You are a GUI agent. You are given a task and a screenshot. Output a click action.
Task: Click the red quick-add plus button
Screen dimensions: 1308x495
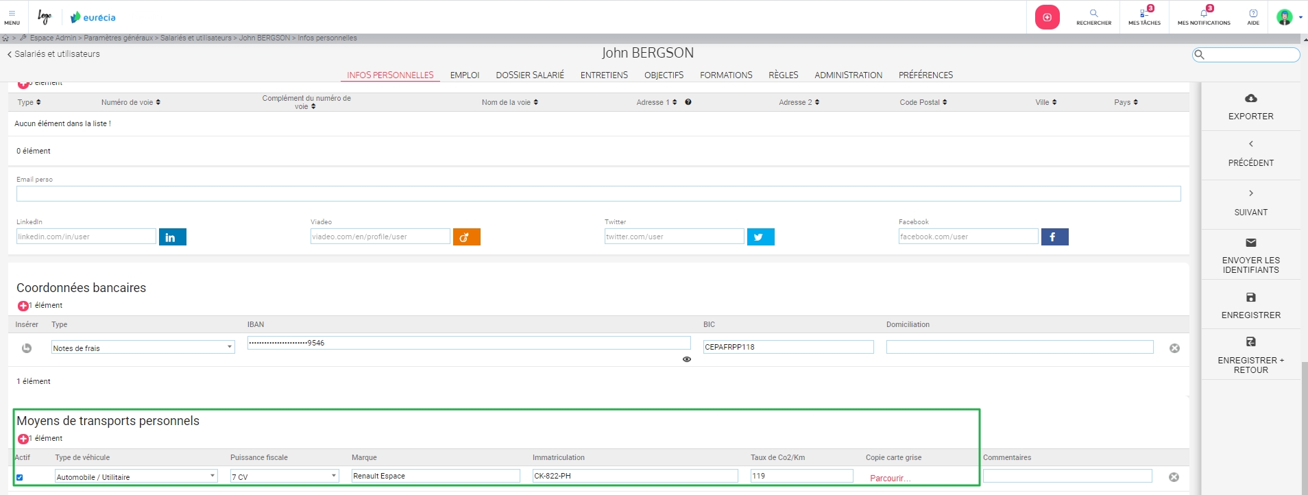point(1047,17)
